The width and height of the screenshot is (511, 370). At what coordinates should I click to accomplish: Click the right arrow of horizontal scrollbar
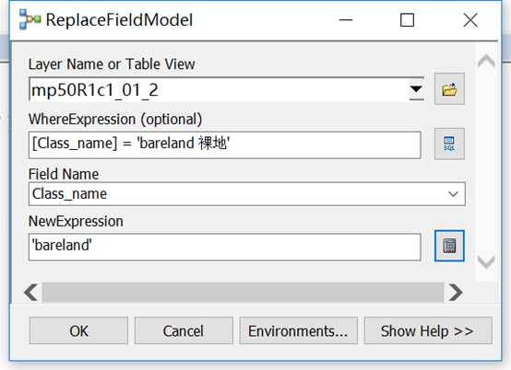pyautogui.click(x=456, y=292)
